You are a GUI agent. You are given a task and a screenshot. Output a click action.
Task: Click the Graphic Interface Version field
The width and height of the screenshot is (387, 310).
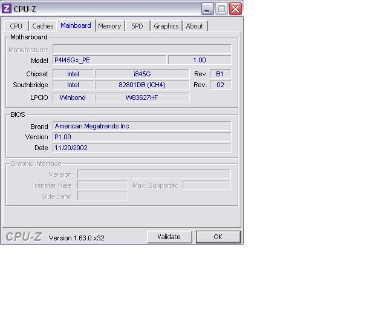point(154,174)
